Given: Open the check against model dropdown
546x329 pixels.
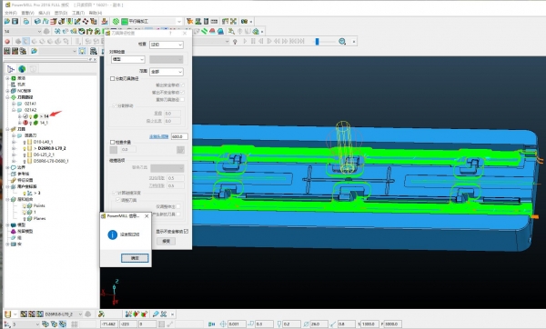Looking at the screenshot, I should coord(127,59).
